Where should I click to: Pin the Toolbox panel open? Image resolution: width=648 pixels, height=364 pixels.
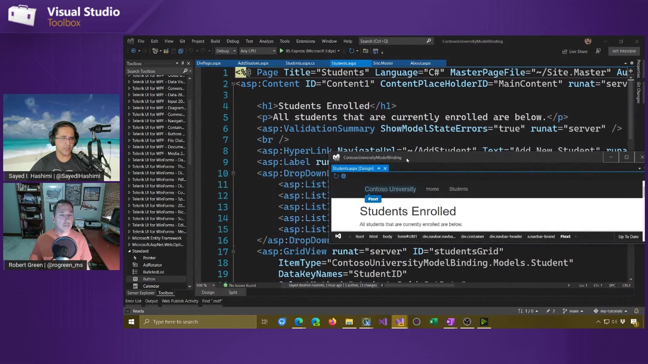[182, 63]
